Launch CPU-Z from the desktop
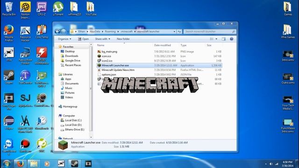 coord(42,9)
